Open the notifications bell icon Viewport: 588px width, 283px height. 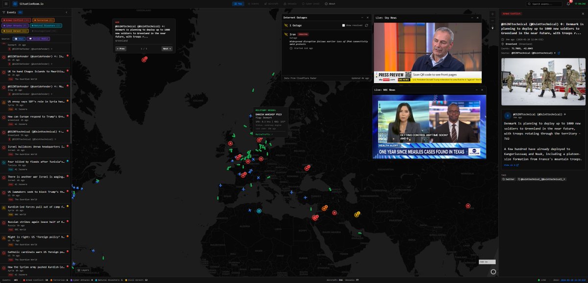pos(569,4)
